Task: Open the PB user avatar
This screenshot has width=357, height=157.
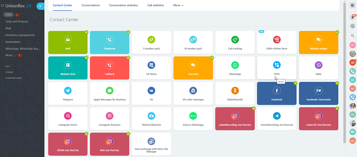Action: pyautogui.click(x=353, y=115)
